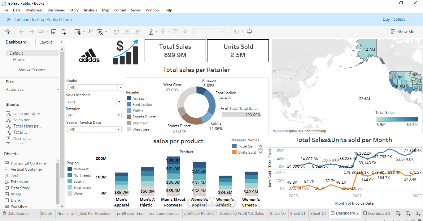Click the Units Sold 2.5M card
The height and width of the screenshot is (221, 423).
coord(238,51)
